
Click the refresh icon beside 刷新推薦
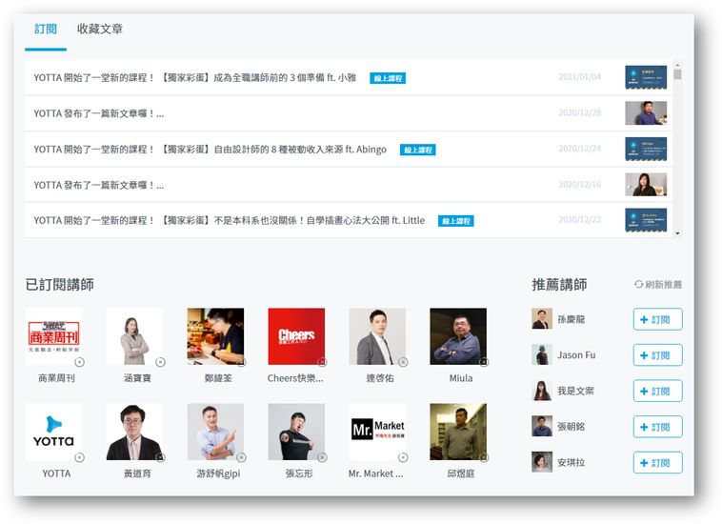[x=638, y=285]
